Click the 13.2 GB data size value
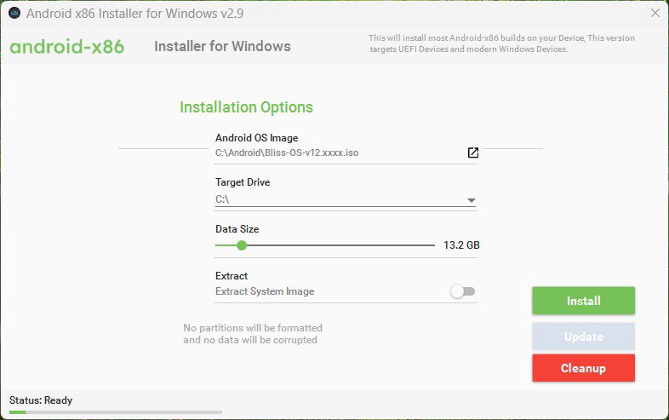 pos(461,245)
